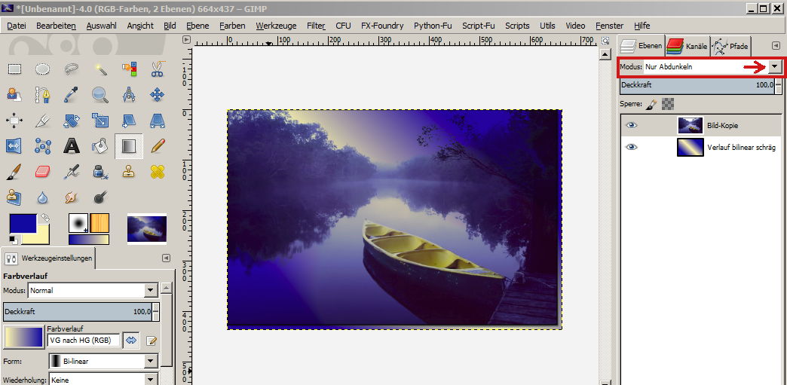The height and width of the screenshot is (385, 787).
Task: Open the Datei menu
Action: pyautogui.click(x=17, y=26)
